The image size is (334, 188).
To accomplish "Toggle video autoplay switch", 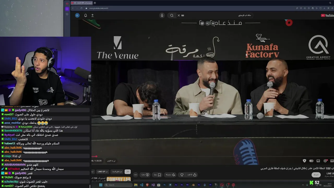I will click(311, 161).
